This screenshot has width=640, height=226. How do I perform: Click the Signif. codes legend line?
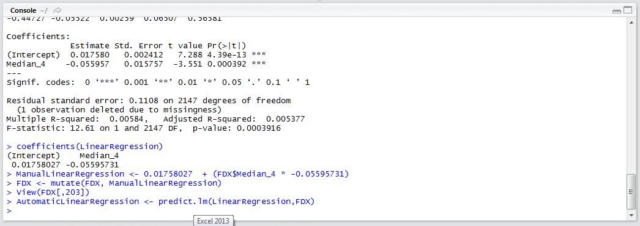[158, 82]
